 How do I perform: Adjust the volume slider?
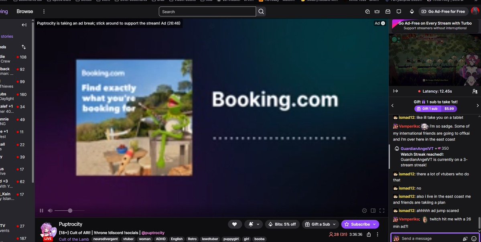click(x=69, y=210)
